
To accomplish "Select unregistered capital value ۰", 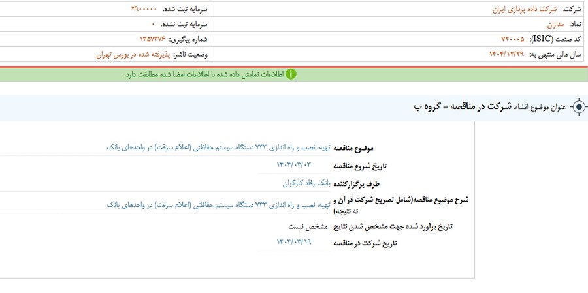I will tap(153, 24).
